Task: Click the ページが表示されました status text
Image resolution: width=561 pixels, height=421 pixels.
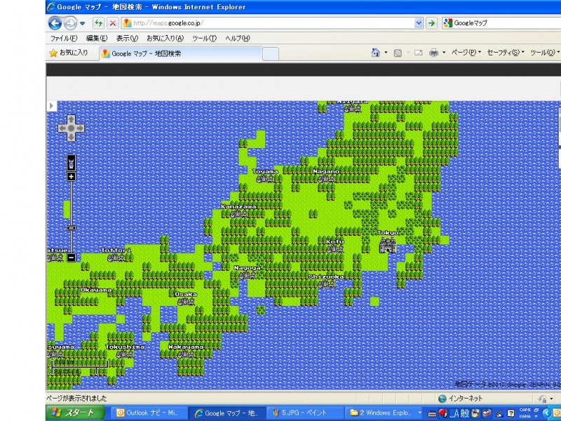Action: 76,398
